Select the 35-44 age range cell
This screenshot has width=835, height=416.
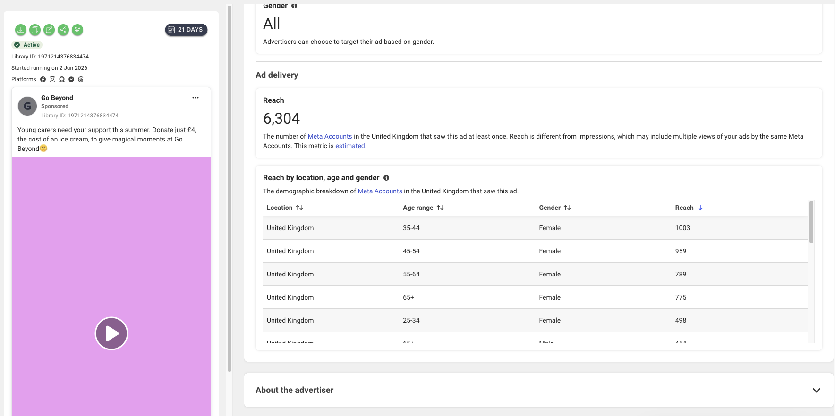[x=411, y=228]
